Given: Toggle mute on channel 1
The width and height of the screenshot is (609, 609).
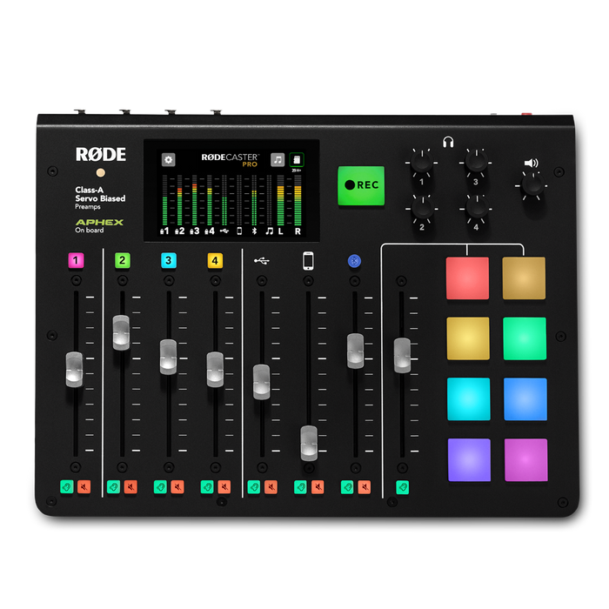Looking at the screenshot, I should tap(84, 486).
